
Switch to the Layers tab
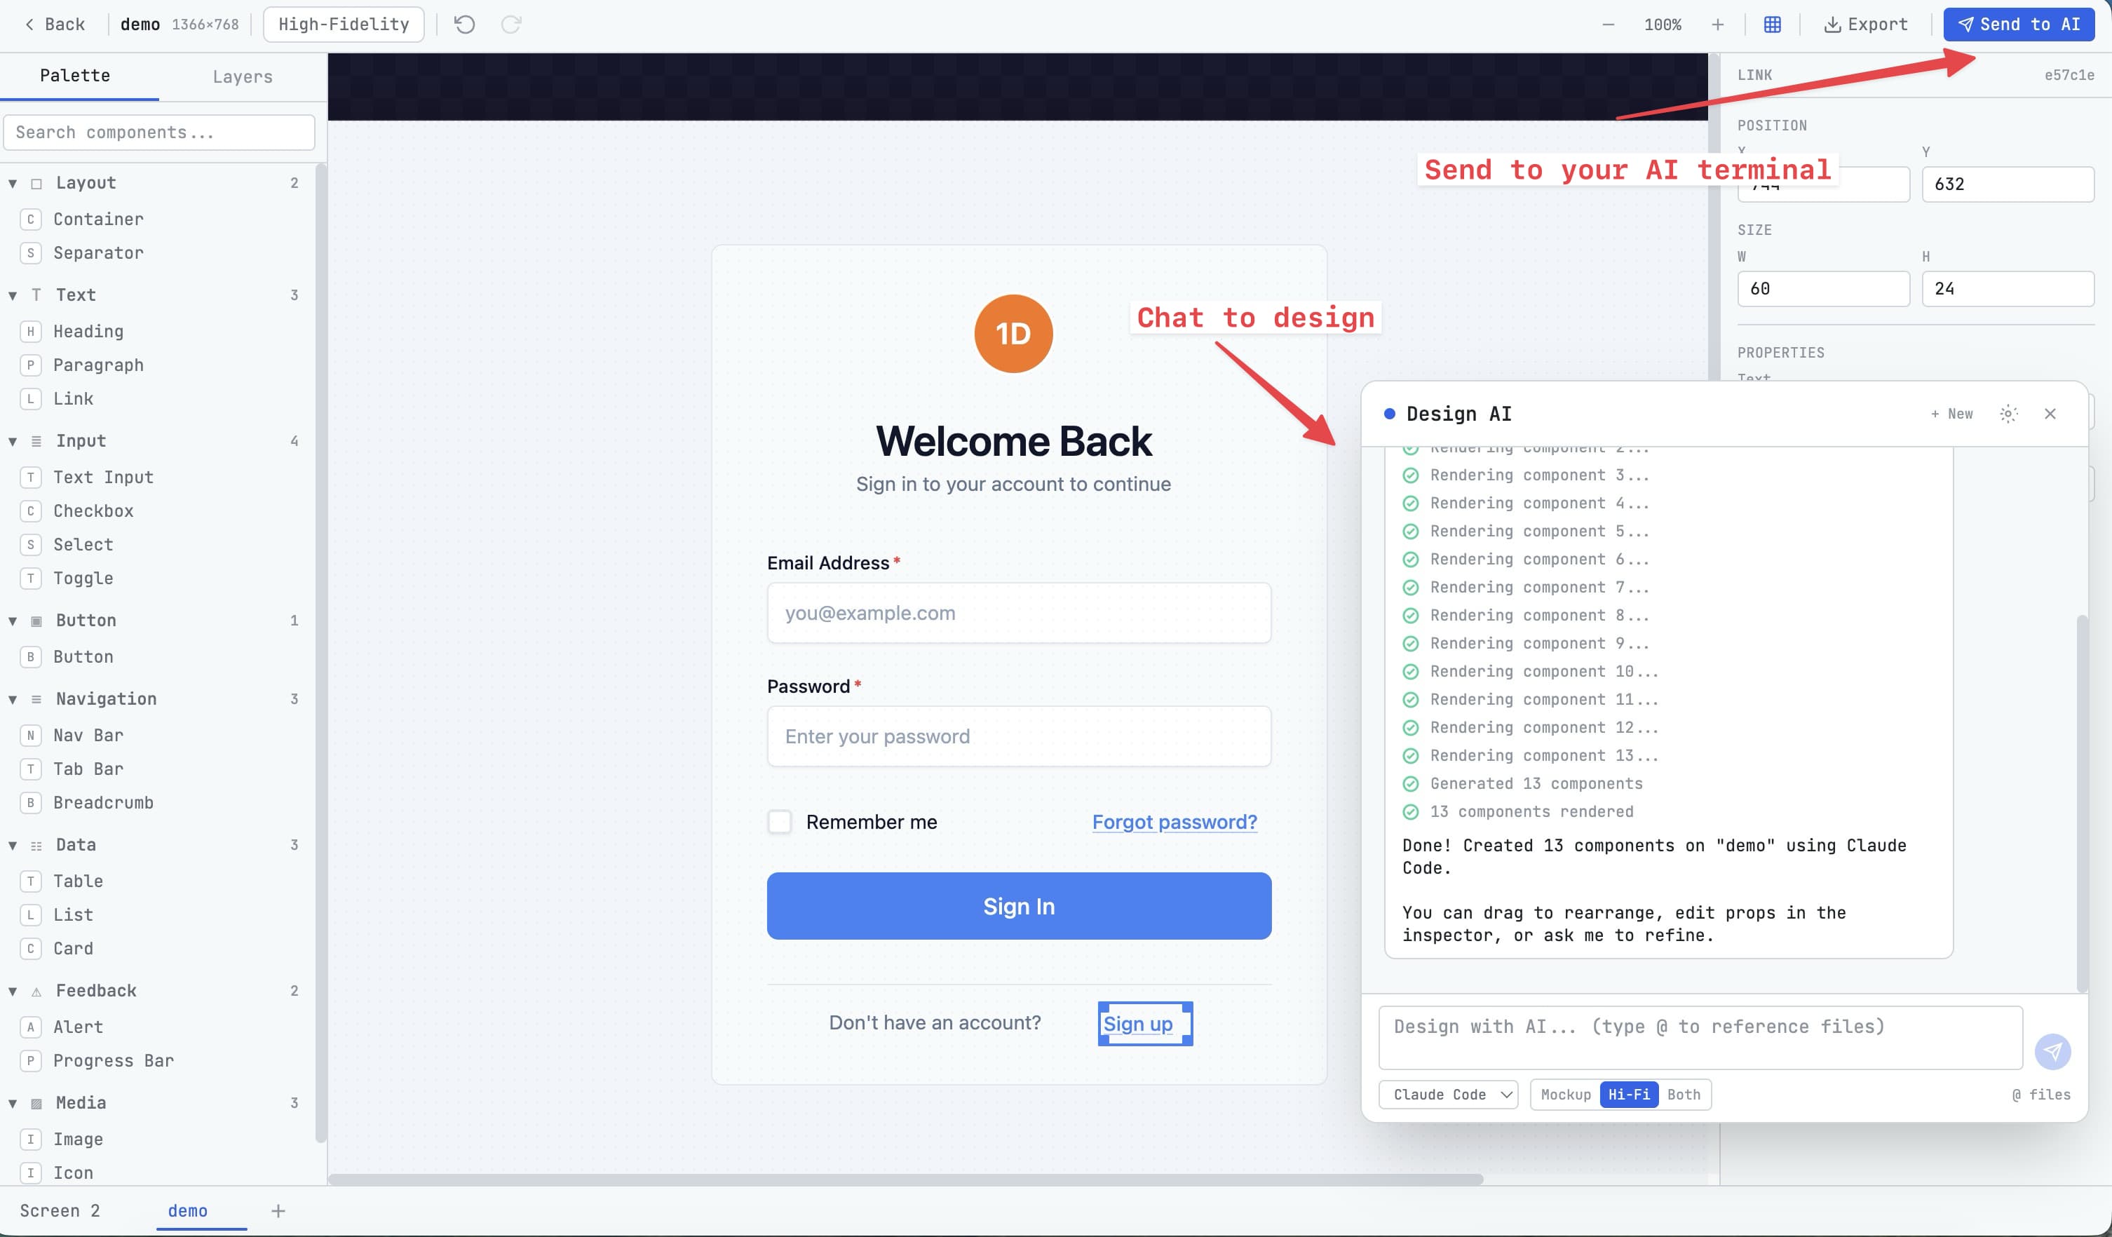(x=241, y=76)
